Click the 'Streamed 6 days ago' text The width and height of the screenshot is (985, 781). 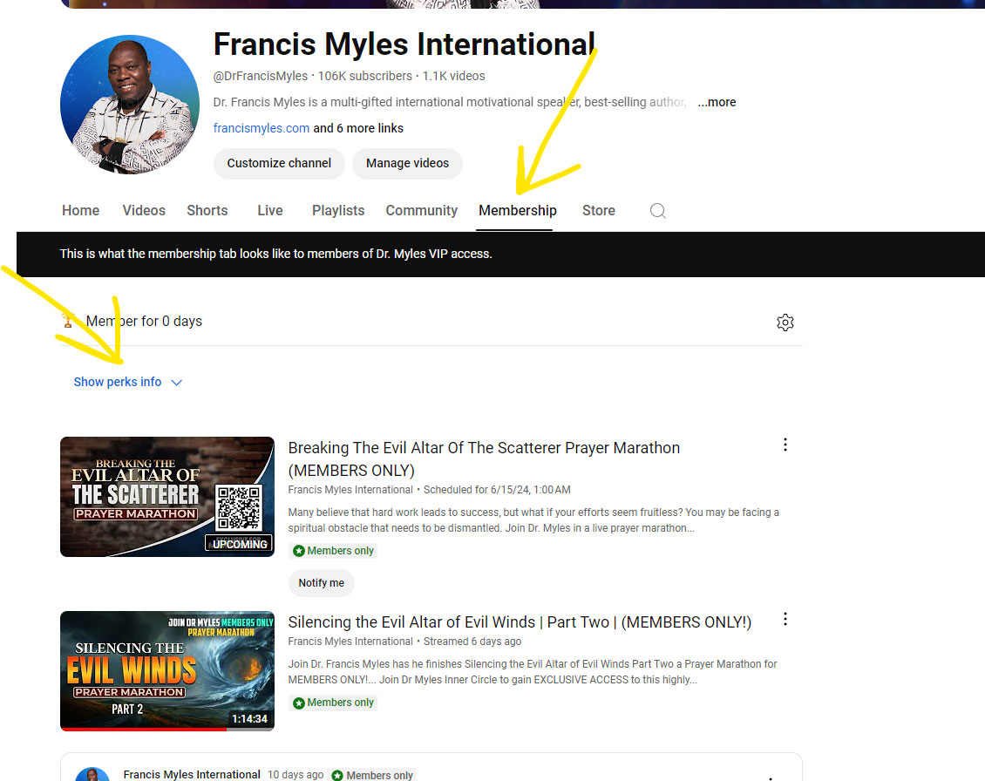[x=472, y=641]
